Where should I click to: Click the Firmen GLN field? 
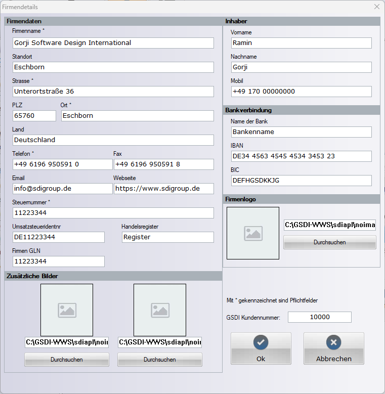click(x=59, y=261)
